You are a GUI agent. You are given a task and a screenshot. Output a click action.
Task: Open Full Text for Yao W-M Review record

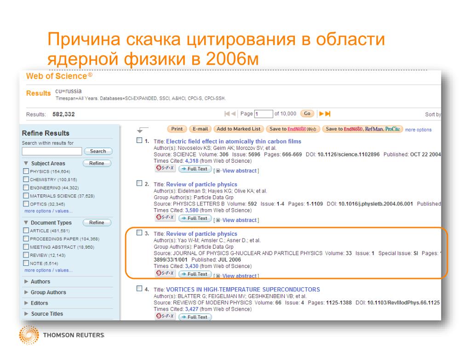(x=195, y=274)
